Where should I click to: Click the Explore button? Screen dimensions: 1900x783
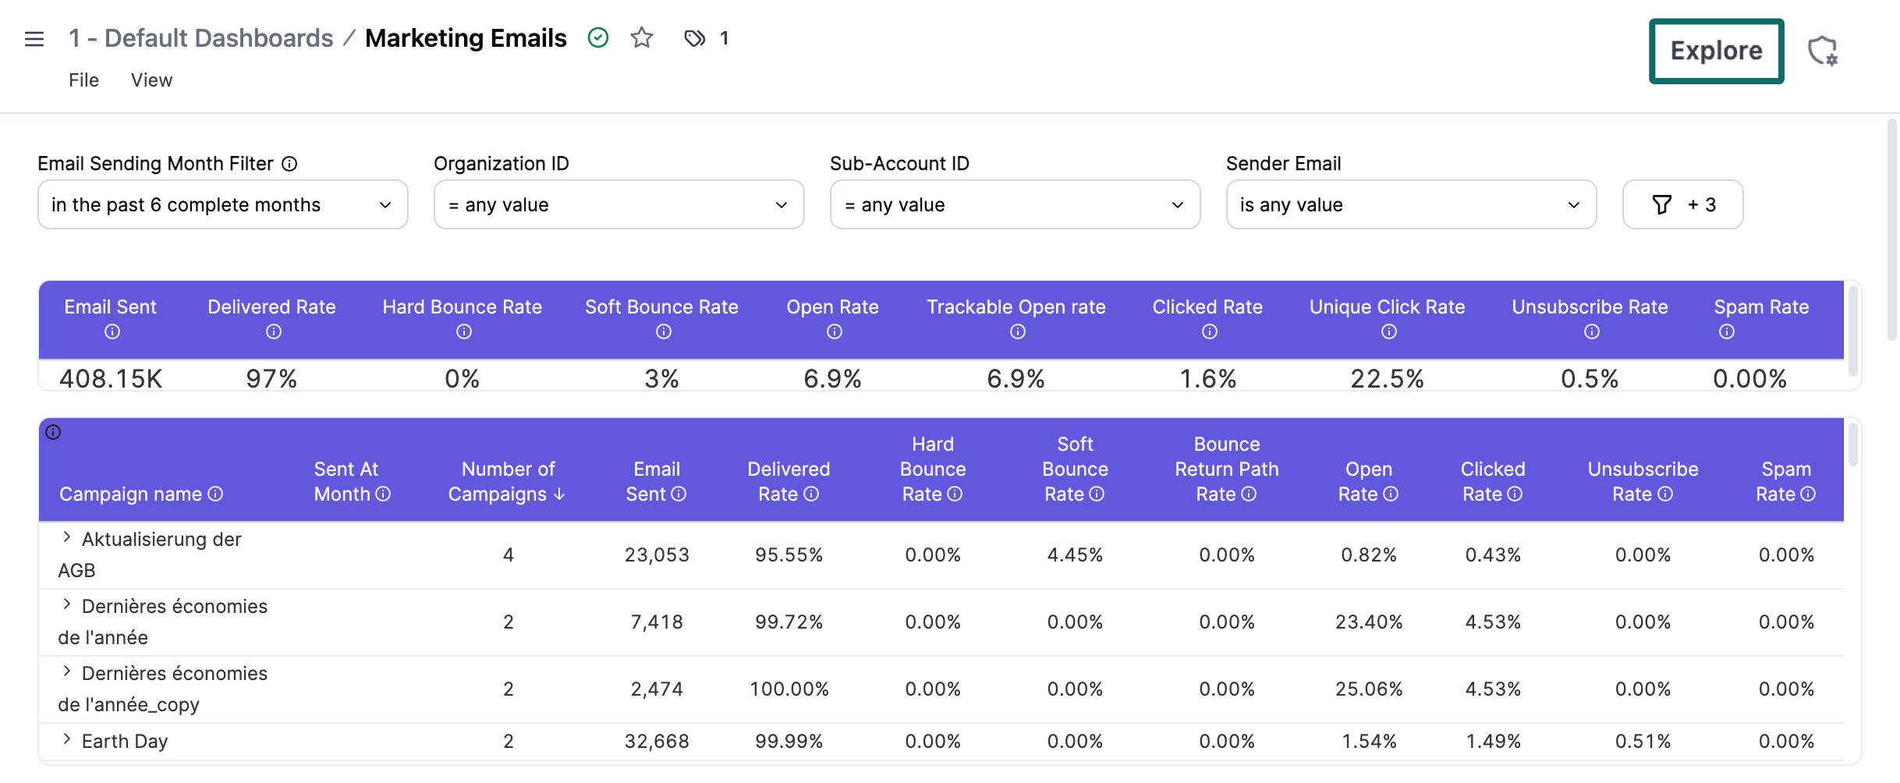1715,51
